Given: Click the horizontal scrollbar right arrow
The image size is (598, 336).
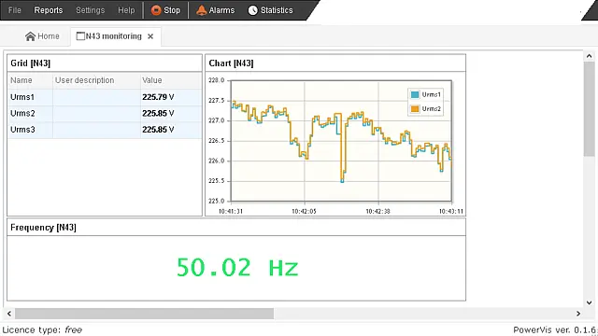Looking at the screenshot, I should [x=578, y=314].
